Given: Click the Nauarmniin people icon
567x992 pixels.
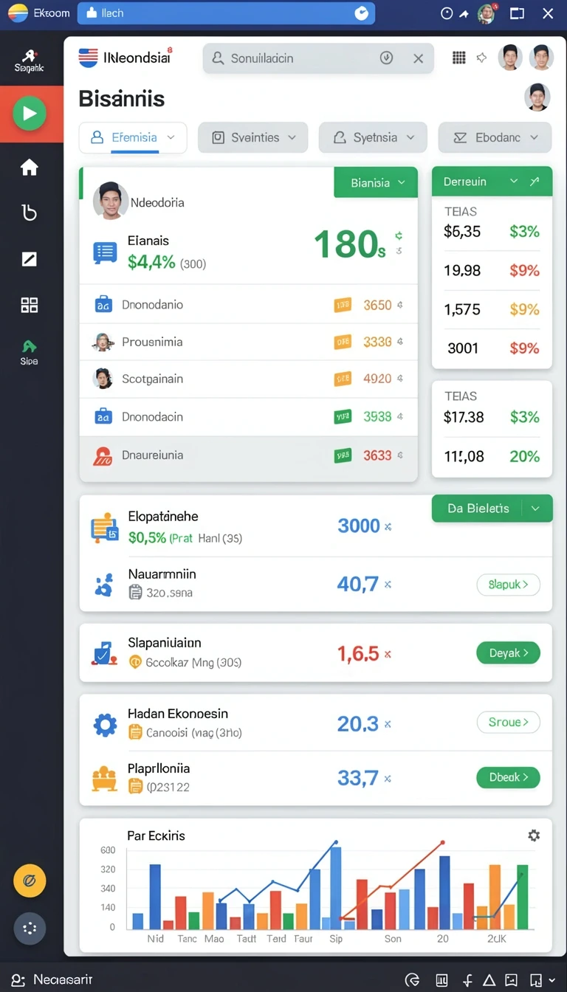Looking at the screenshot, I should tap(104, 585).
